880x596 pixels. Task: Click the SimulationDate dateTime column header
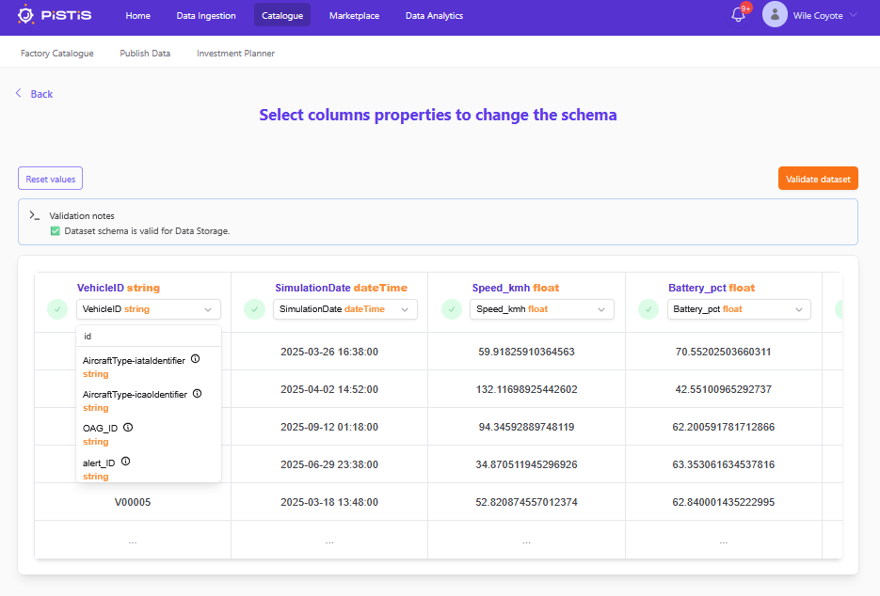click(342, 288)
